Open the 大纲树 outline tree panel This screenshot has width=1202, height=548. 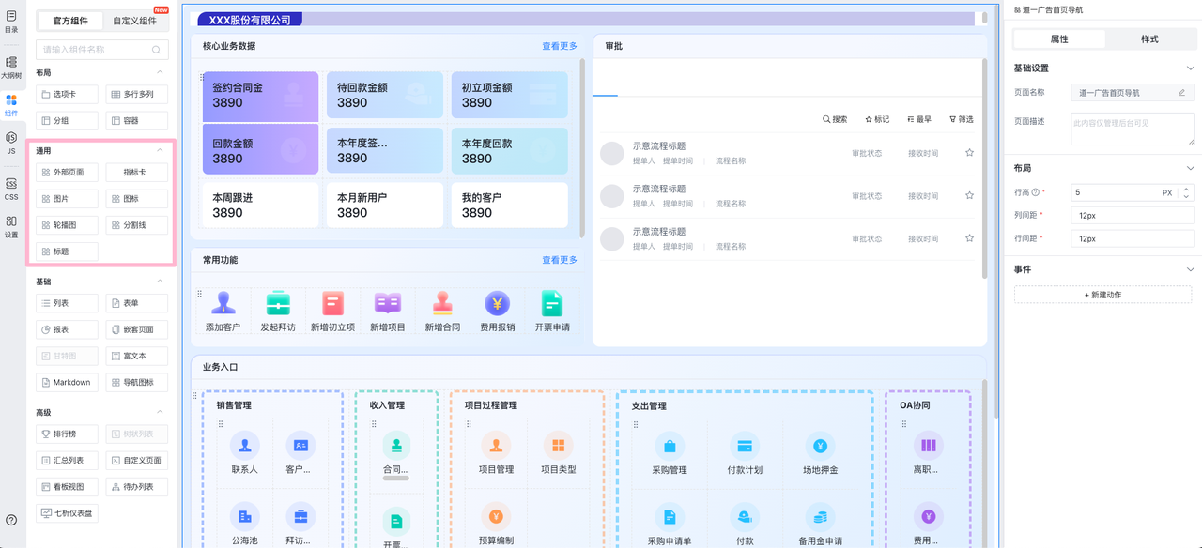[x=11, y=67]
